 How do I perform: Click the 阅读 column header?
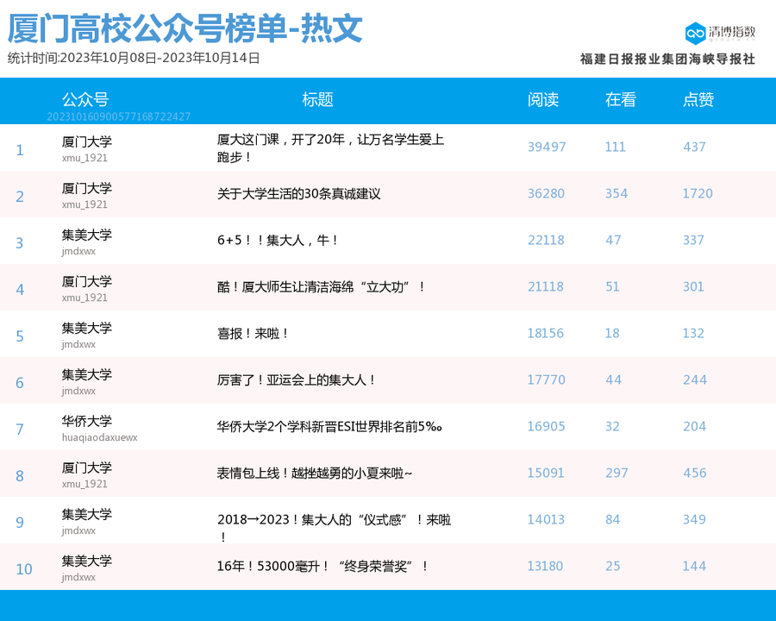[x=543, y=99]
